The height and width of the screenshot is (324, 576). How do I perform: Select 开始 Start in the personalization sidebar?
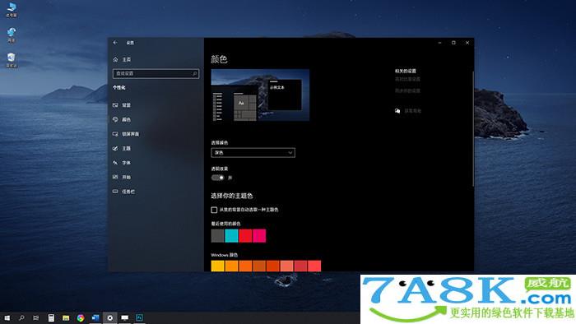(122, 177)
